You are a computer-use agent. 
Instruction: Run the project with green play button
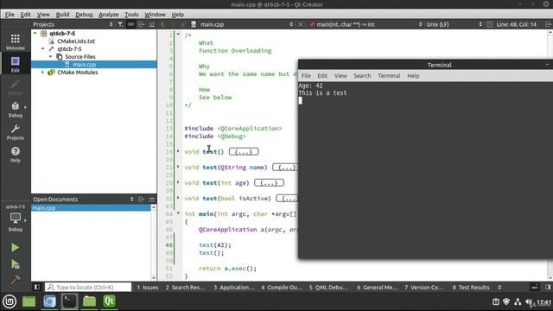[16, 248]
